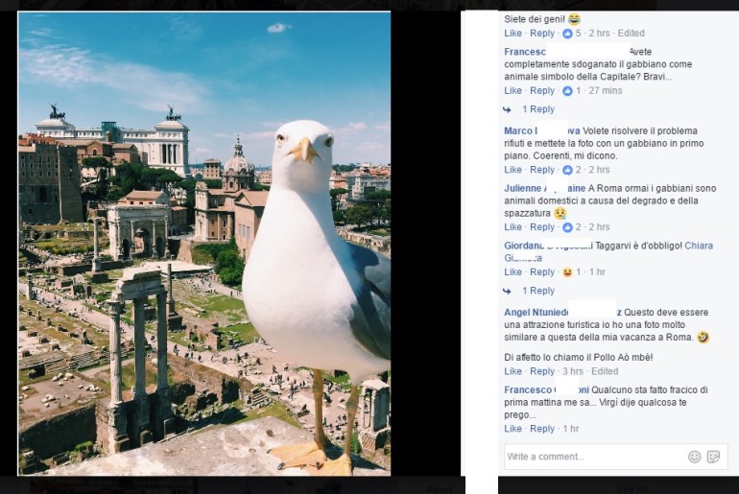Click the Haha reaction icon on "Taggarvi" comment
The width and height of the screenshot is (739, 494).
[567, 272]
